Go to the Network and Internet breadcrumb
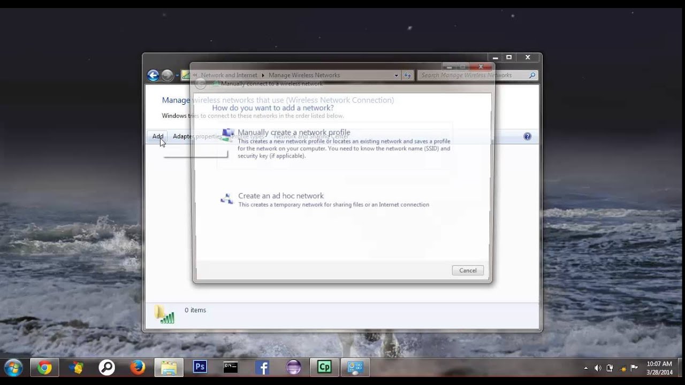Image resolution: width=685 pixels, height=385 pixels. coord(229,75)
